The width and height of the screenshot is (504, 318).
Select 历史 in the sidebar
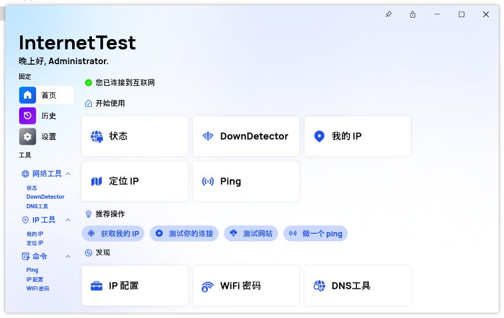(x=46, y=116)
